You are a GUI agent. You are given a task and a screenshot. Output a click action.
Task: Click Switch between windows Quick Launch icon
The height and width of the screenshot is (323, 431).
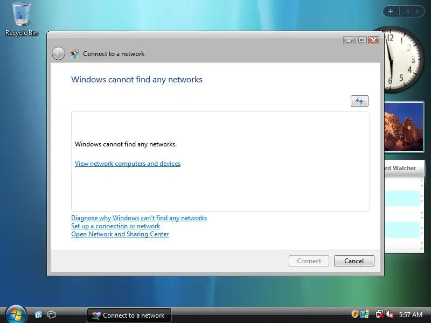click(x=51, y=314)
